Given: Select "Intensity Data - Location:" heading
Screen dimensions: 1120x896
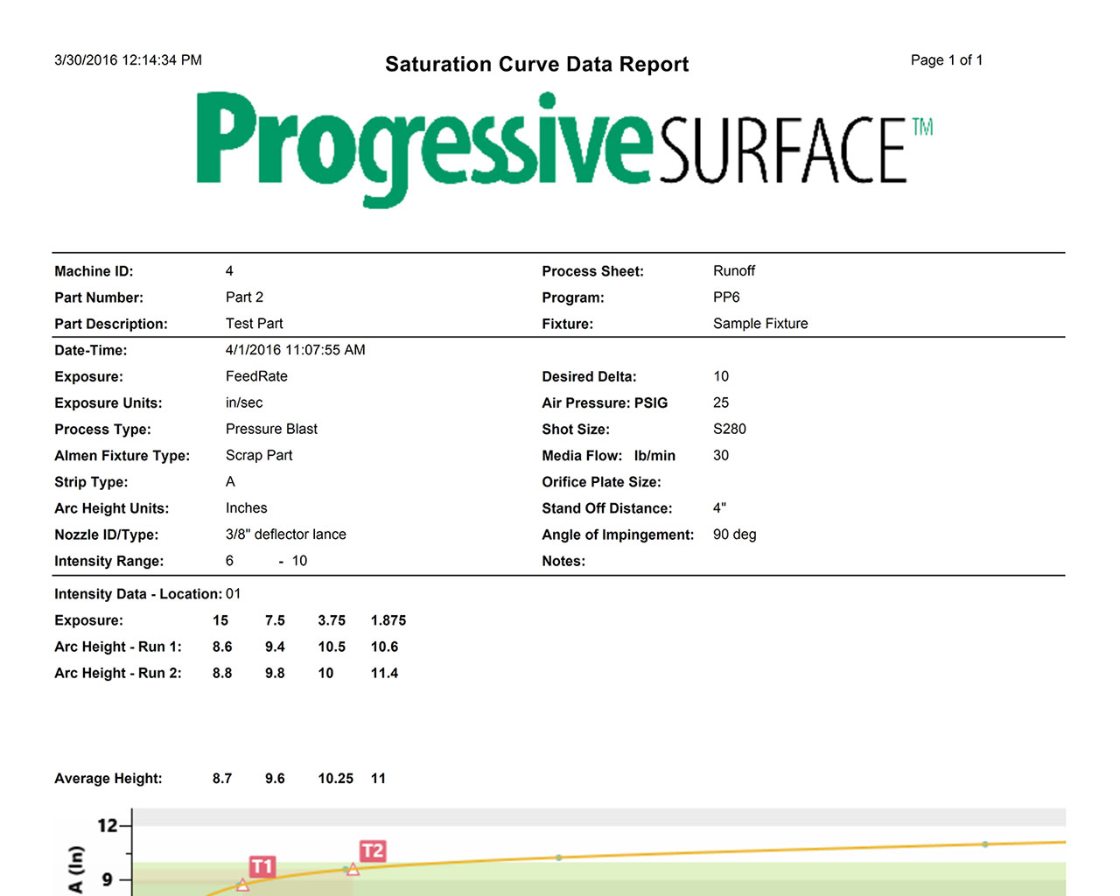Looking at the screenshot, I should 138,594.
